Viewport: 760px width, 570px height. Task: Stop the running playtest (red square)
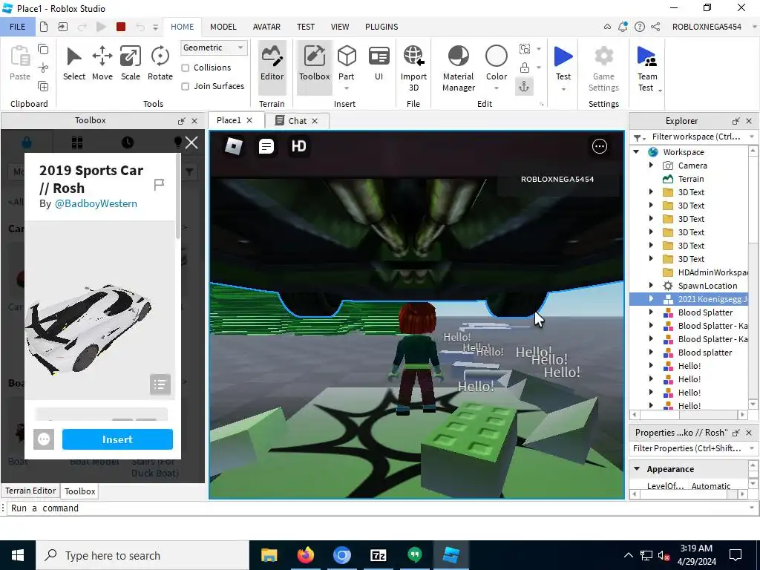click(x=121, y=27)
